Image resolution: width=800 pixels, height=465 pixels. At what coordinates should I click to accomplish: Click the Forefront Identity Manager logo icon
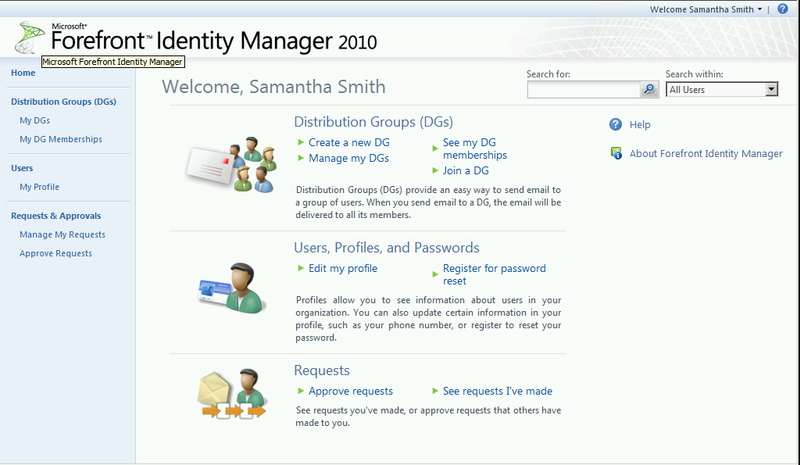(x=30, y=38)
